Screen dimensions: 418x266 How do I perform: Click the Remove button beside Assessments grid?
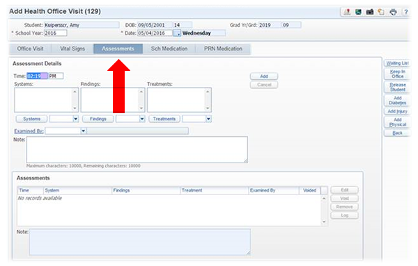[x=344, y=207]
